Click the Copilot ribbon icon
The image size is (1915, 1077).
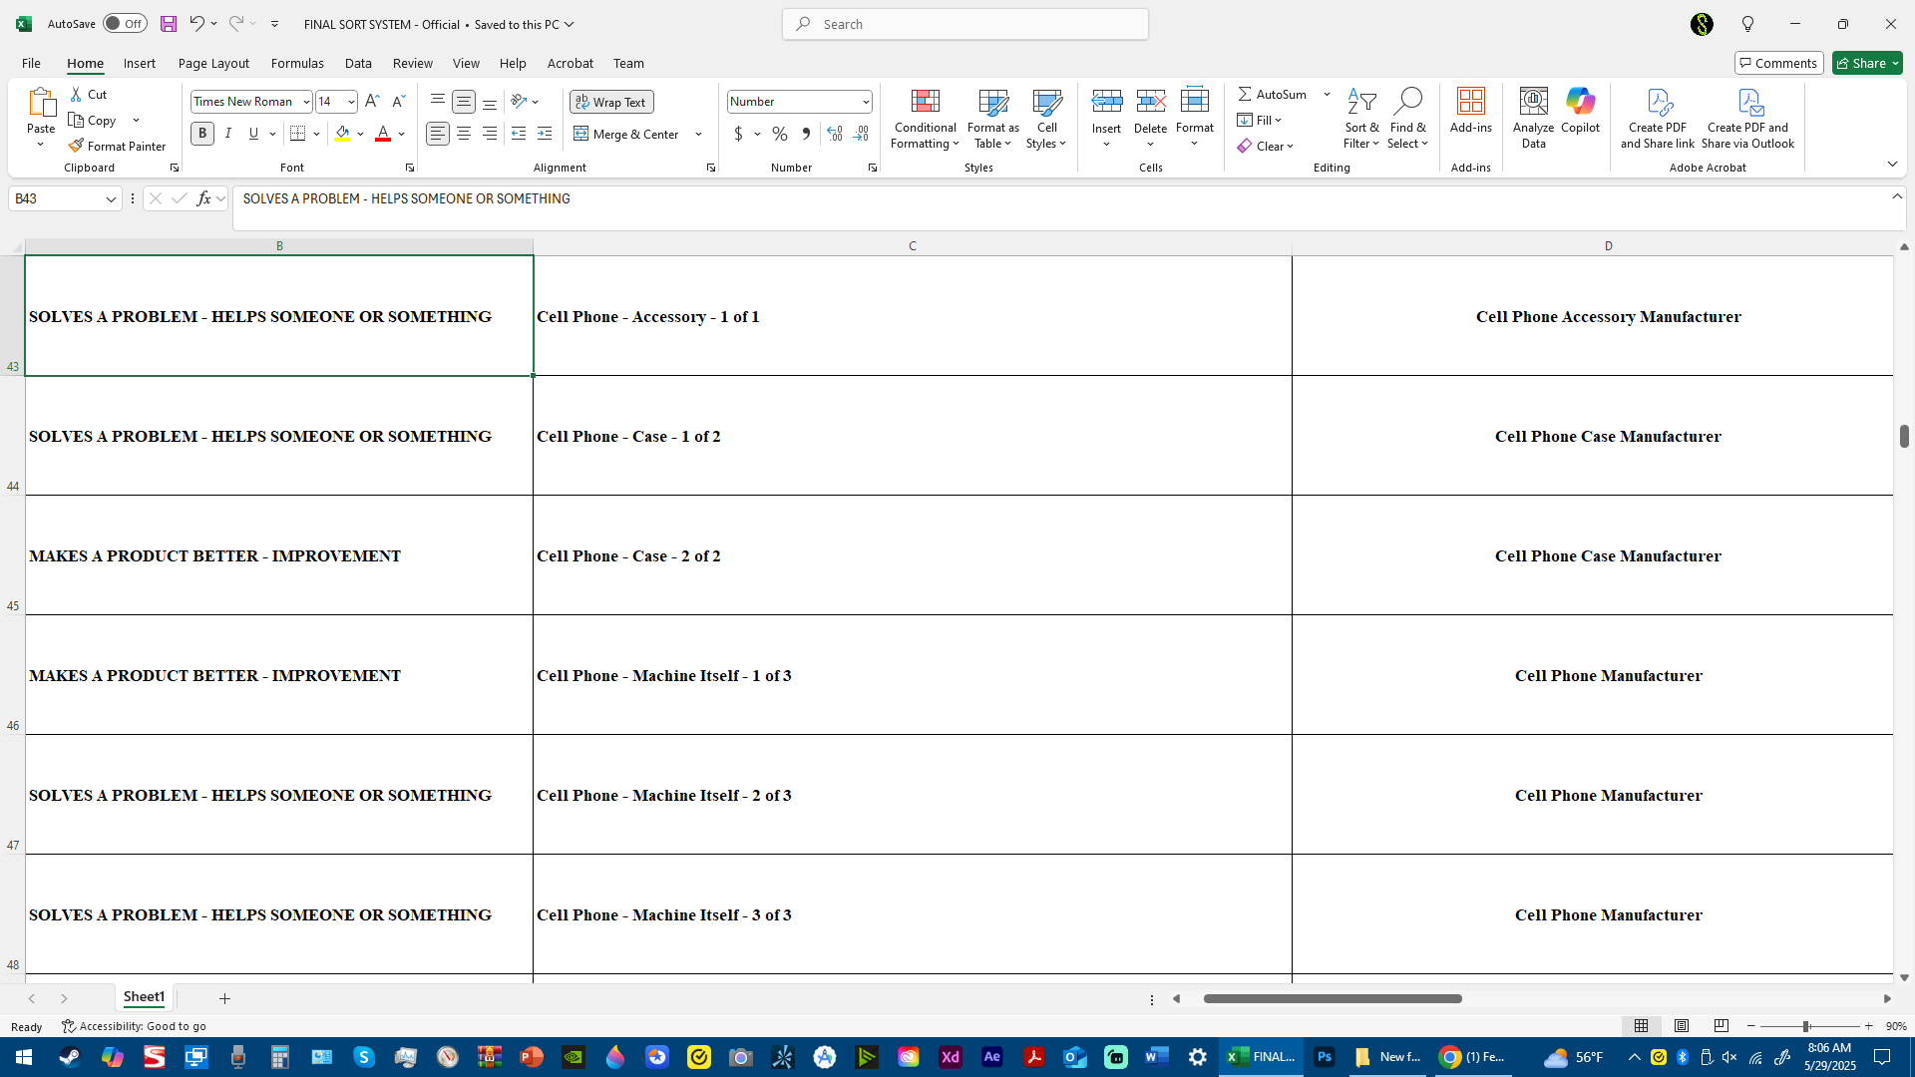[x=1580, y=102]
